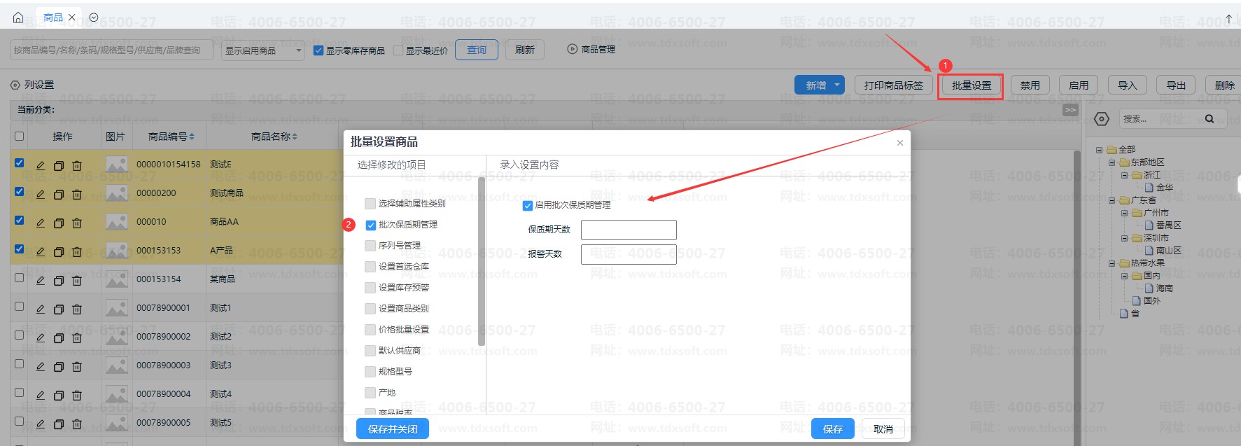Screen dimensions: 1241x446
Task: Delete product 测试1 with the trash icon
Action: click(77, 309)
